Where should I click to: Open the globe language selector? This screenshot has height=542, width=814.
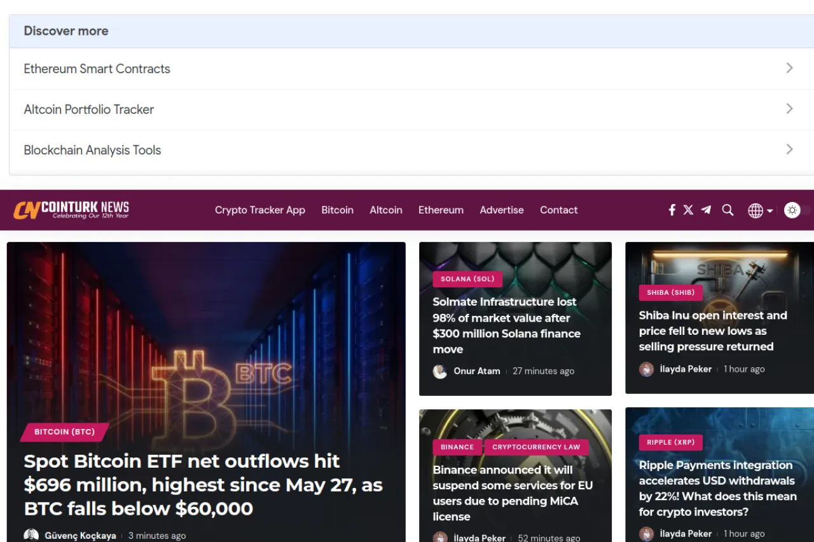click(760, 210)
